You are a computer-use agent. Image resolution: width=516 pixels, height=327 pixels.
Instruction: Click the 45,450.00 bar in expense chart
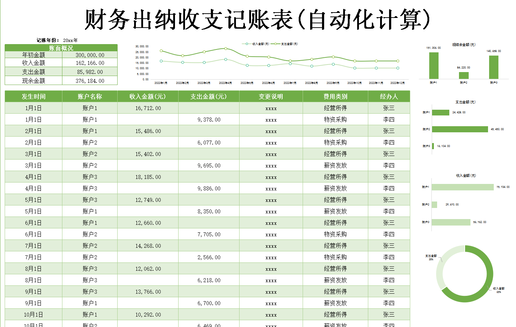[460, 129]
